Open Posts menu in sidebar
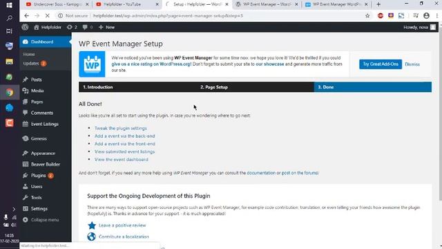This screenshot has height=249, width=442. click(37, 80)
